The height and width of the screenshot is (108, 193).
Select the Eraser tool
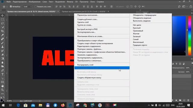(2, 55)
